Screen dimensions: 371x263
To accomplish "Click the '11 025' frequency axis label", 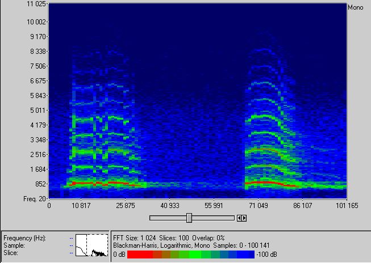I will point(36,4).
